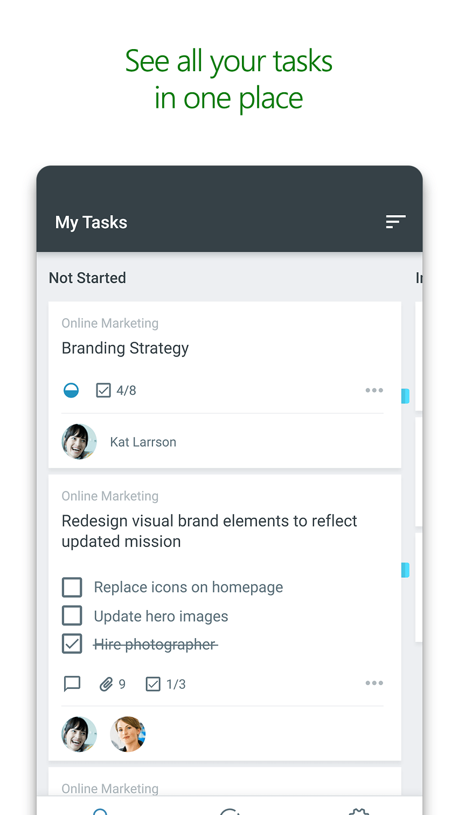
Task: Tap the dark-haired avatar on the Redesign card
Action: pos(79,734)
